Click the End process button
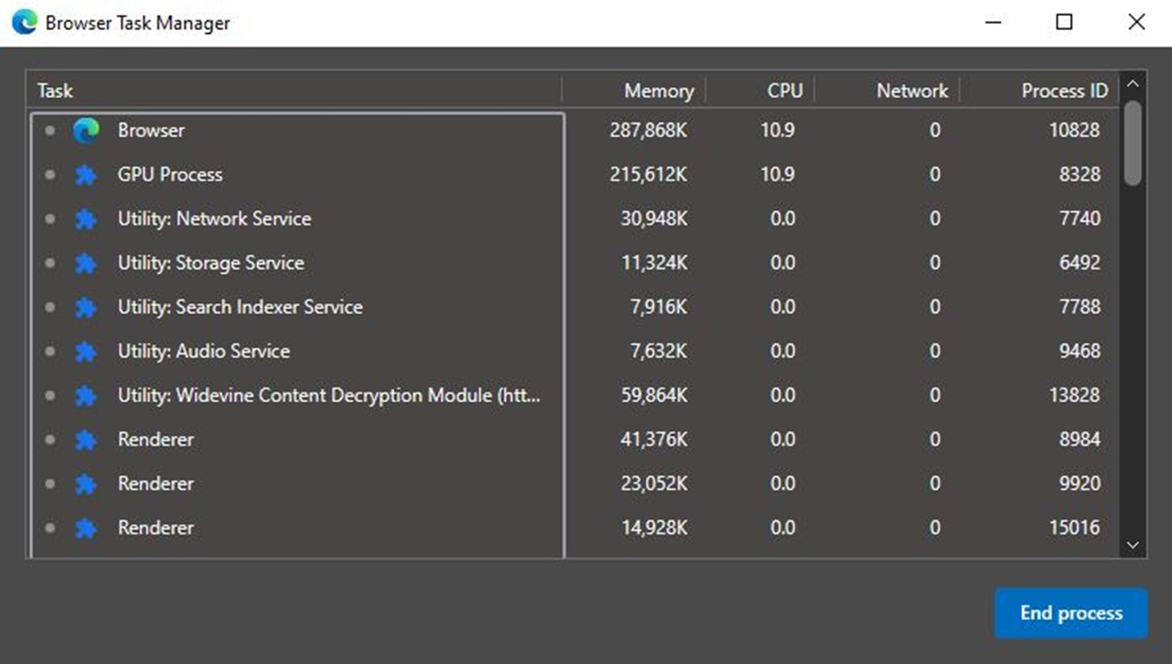The image size is (1172, 664). tap(1070, 613)
